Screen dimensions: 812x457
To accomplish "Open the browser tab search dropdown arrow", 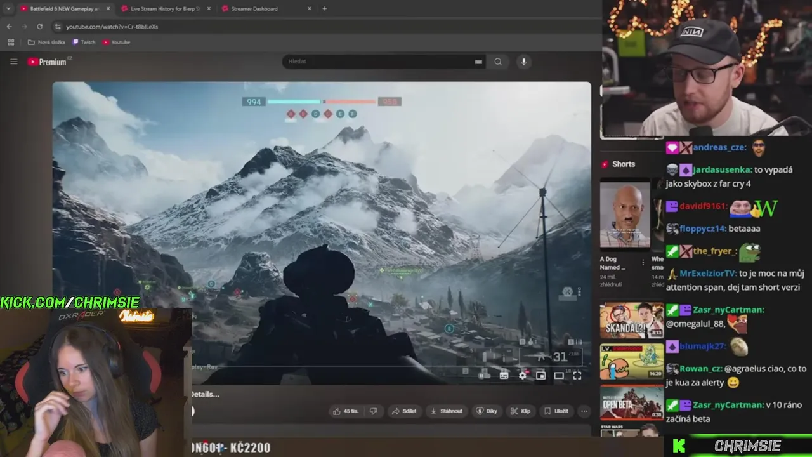I will 8,8.
